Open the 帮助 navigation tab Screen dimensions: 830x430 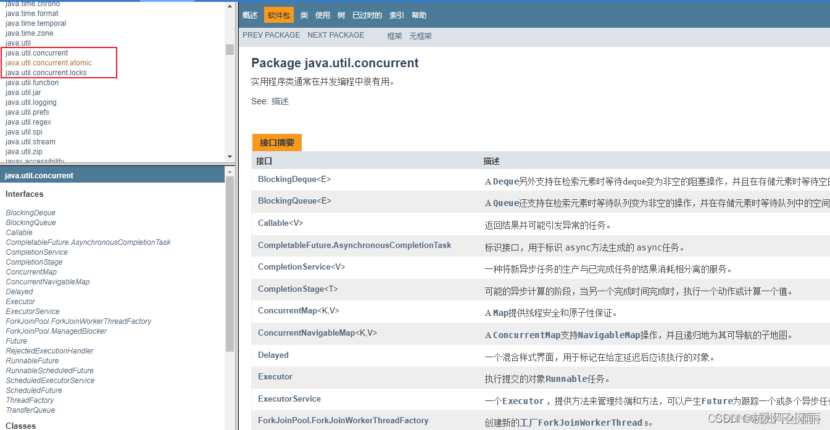(419, 15)
